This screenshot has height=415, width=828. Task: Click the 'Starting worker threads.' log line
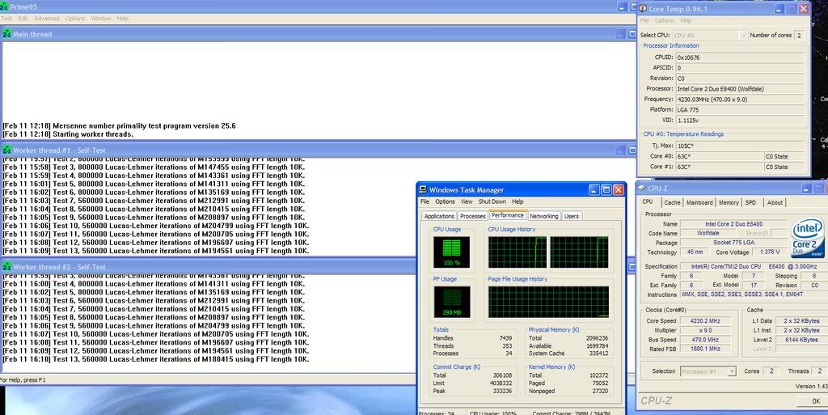(68, 134)
